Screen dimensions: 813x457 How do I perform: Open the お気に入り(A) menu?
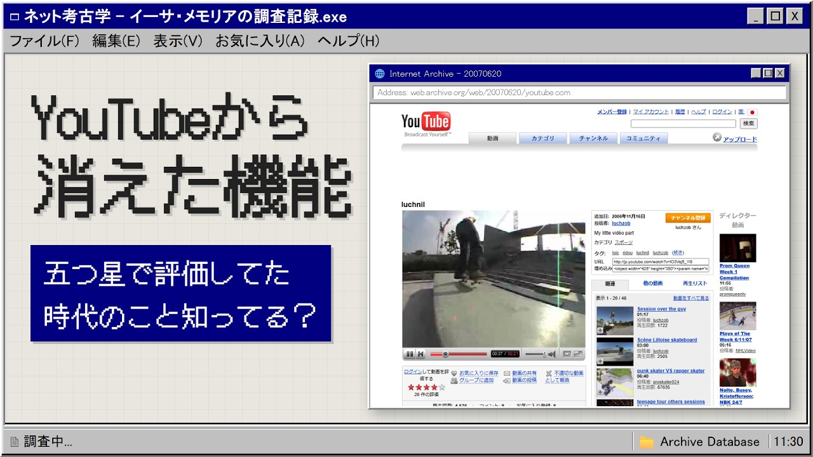click(260, 41)
